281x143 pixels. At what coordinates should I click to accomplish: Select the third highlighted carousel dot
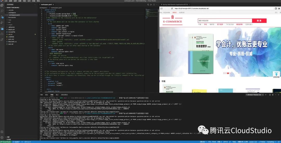228,73
